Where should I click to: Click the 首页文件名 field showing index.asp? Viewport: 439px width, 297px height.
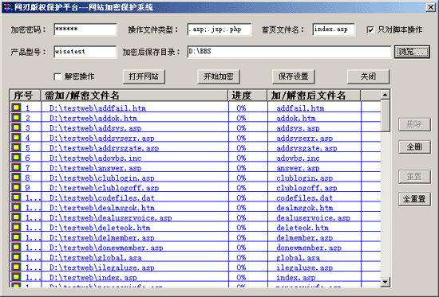tap(334, 29)
